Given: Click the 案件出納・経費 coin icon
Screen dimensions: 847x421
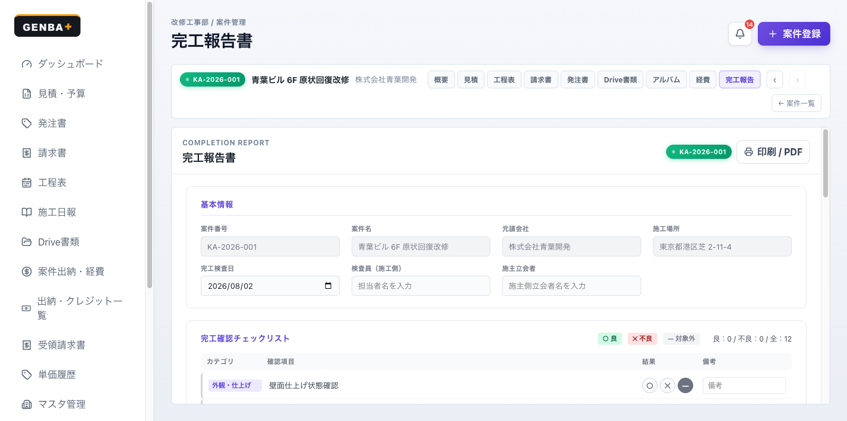Looking at the screenshot, I should point(26,272).
